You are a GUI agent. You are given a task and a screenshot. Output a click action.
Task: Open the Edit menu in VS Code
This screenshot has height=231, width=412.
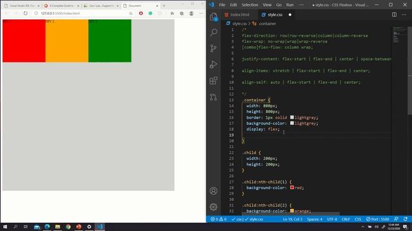[233, 4]
